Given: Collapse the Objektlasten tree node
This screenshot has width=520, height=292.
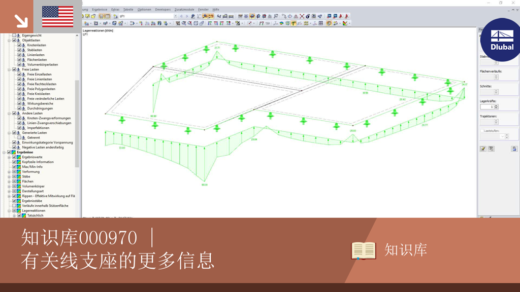Looking at the screenshot, I should coord(9,40).
